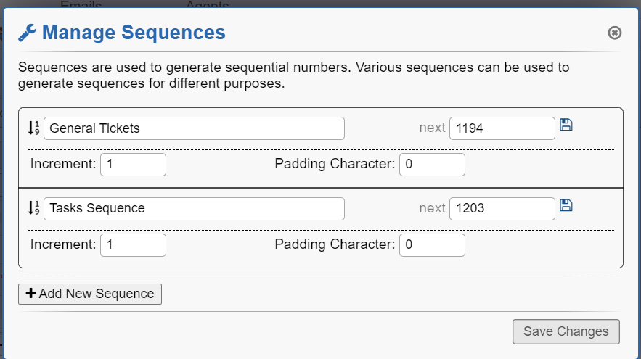Click the sort handle icon beside Tasks Sequence
Image resolution: width=641 pixels, height=359 pixels.
pyautogui.click(x=33, y=208)
